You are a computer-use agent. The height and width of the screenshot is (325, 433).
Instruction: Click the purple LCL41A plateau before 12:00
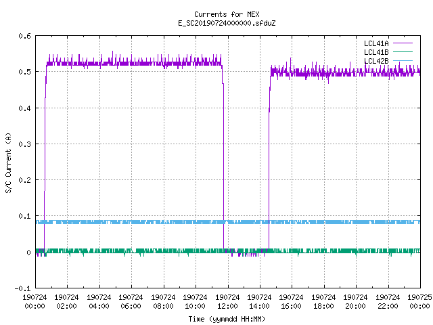[133, 63]
